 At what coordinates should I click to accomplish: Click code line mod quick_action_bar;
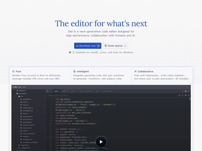[x=67, y=118]
